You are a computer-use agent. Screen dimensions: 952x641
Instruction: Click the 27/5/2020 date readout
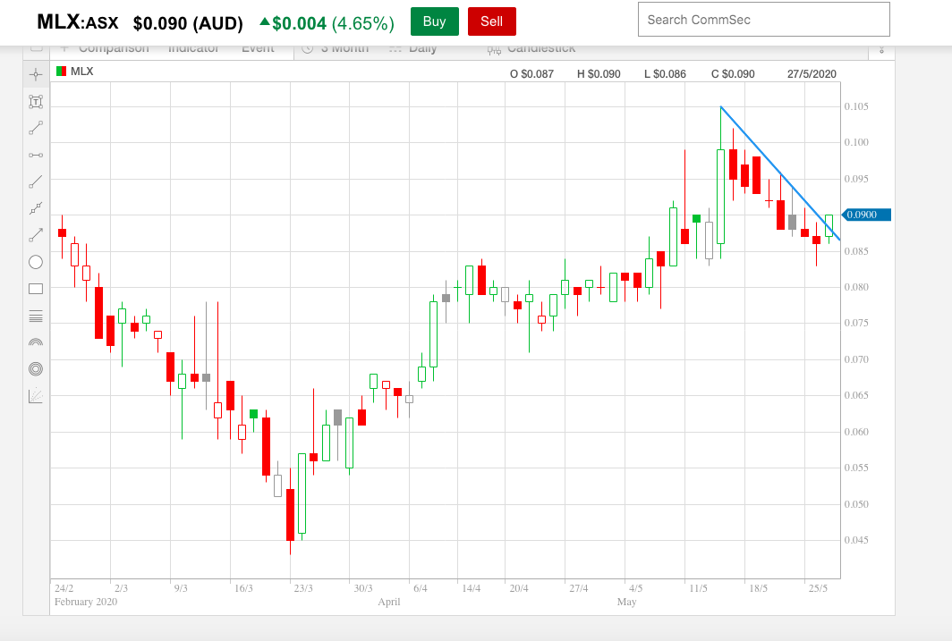812,74
